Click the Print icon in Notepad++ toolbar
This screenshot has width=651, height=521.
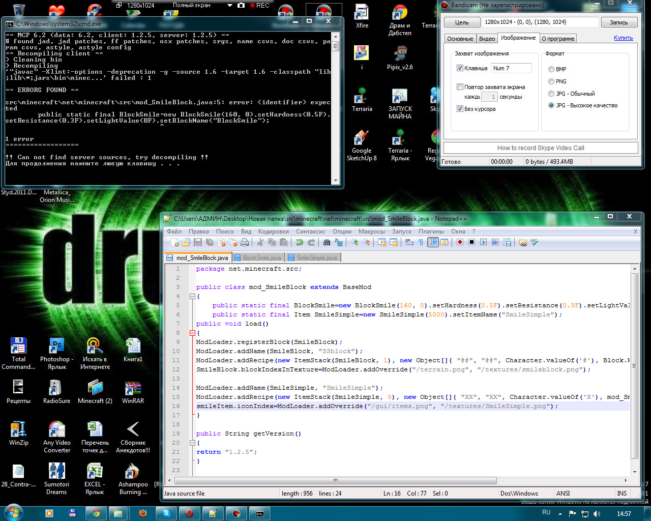coord(245,243)
